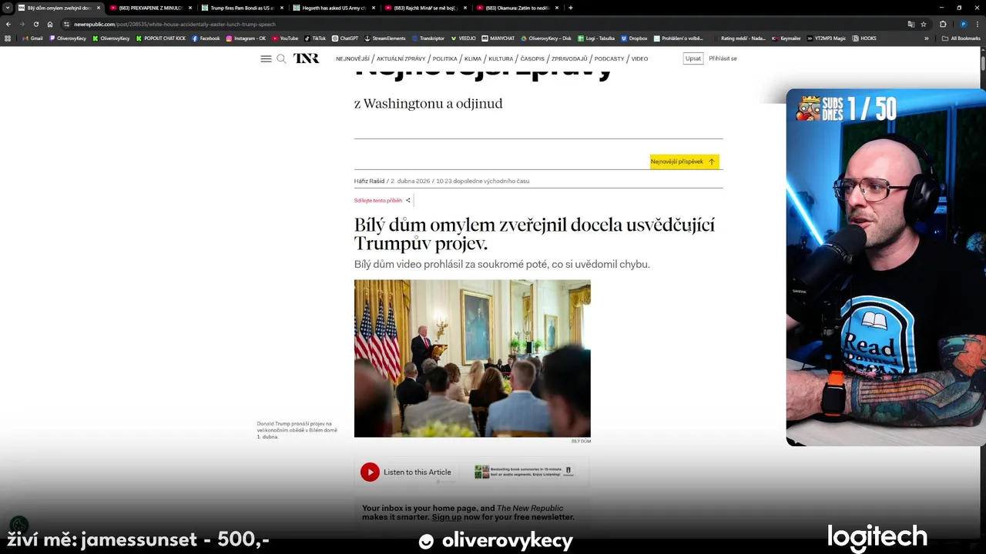Click the Sign up newsletter link
The width and height of the screenshot is (986, 554).
(x=447, y=517)
